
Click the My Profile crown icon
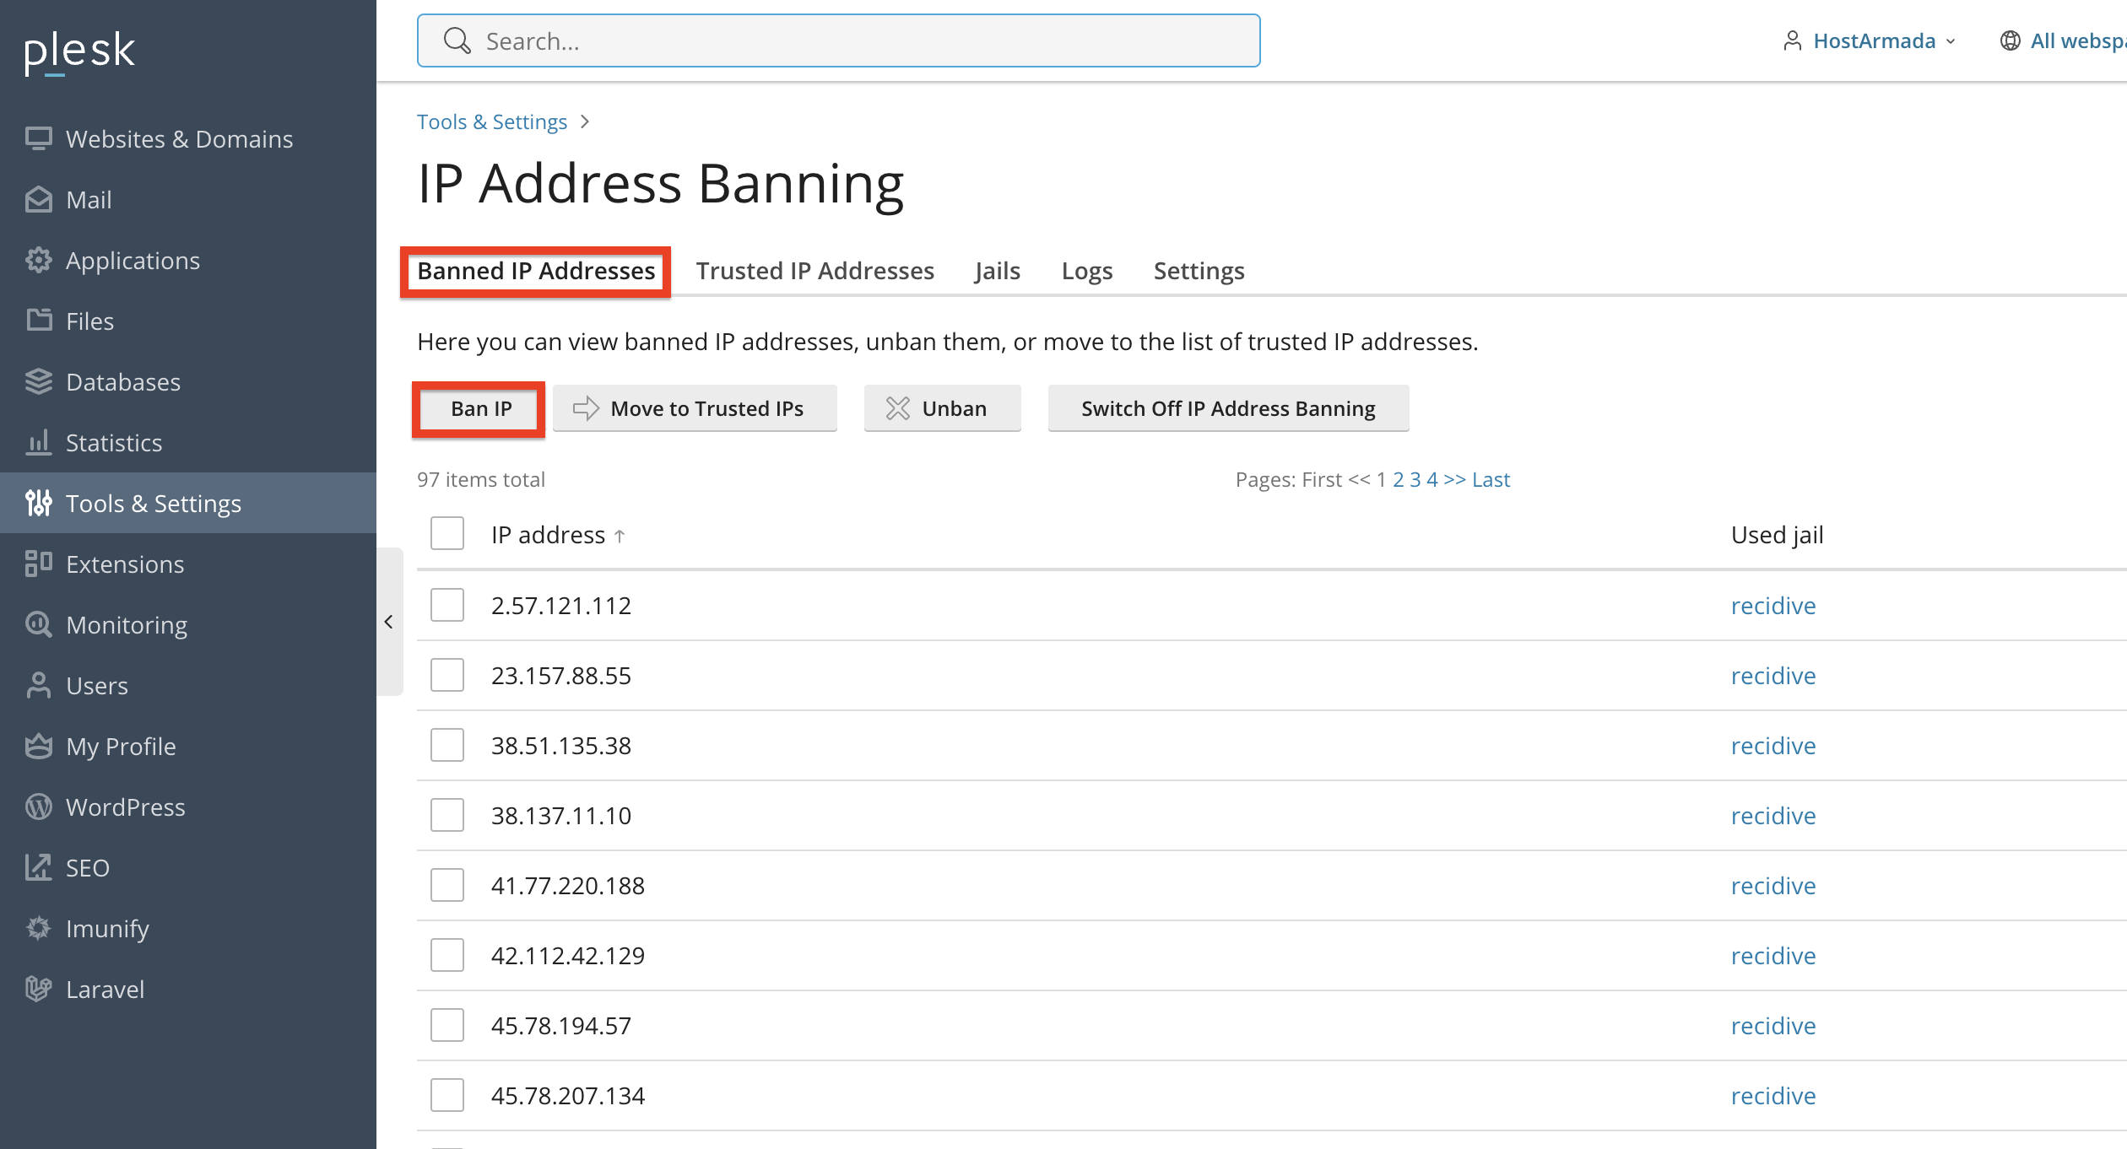(39, 746)
